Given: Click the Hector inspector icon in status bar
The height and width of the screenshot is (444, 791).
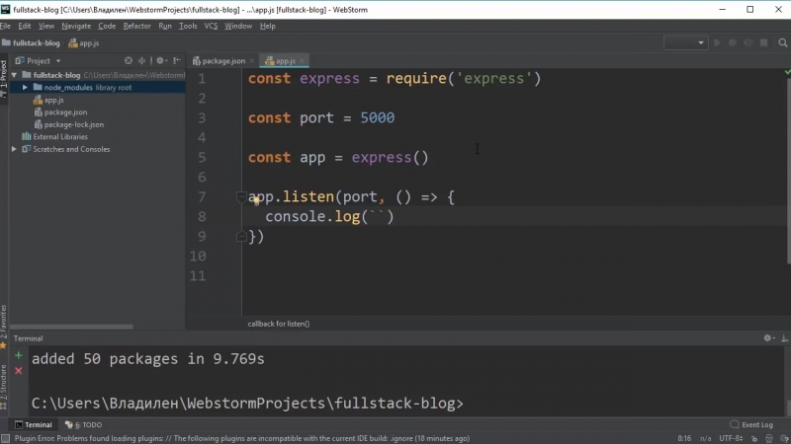Looking at the screenshot, I should pyautogui.click(x=769, y=439).
